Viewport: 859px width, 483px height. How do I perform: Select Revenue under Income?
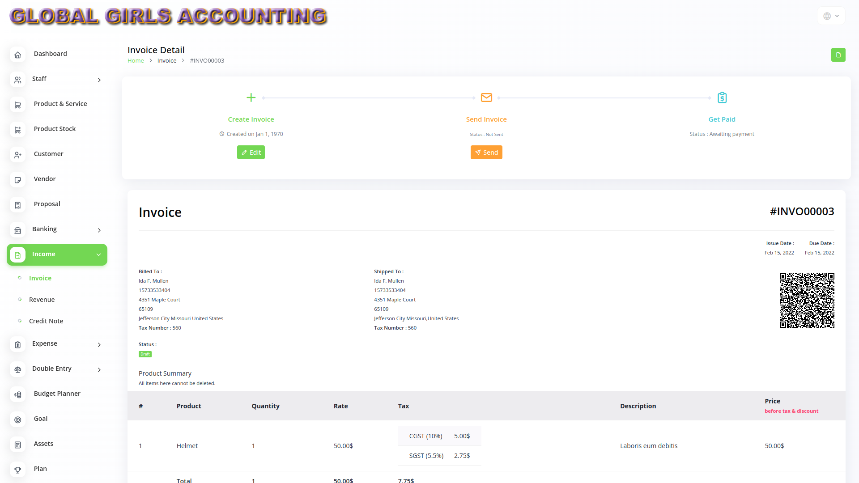point(42,300)
